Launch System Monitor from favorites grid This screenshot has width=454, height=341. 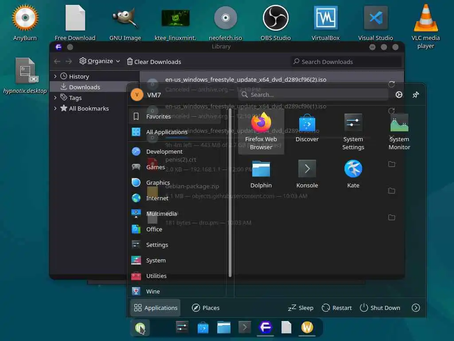[399, 131]
